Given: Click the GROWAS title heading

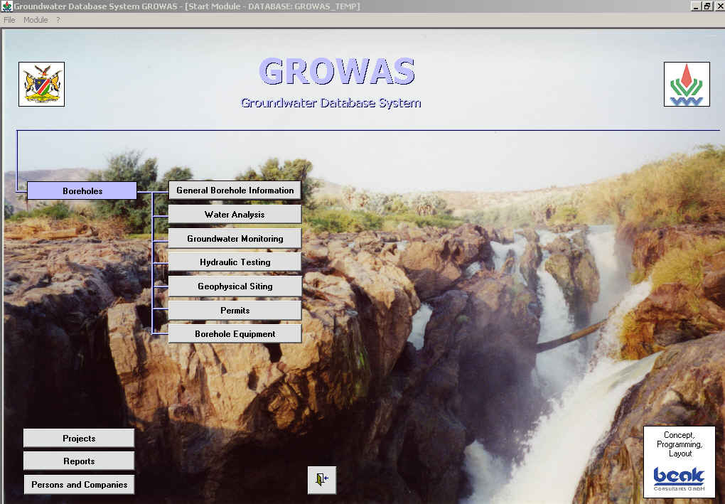Looking at the screenshot, I should [x=337, y=72].
